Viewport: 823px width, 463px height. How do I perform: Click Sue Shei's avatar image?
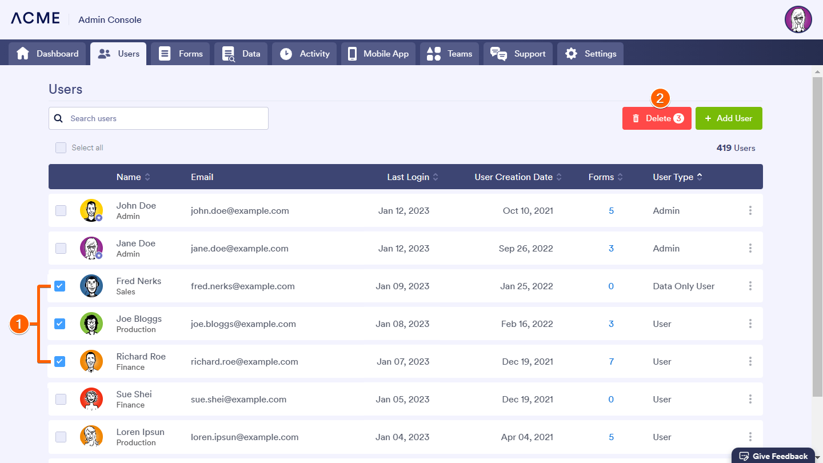pyautogui.click(x=91, y=399)
